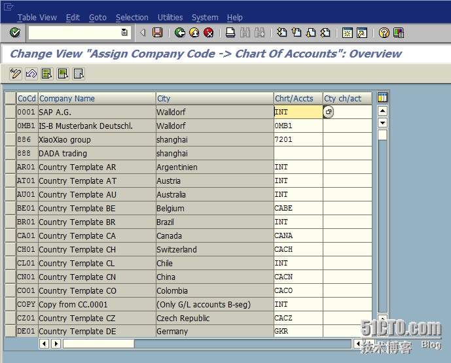Screen dimensions: 451x363
Task: Click the City column header
Action: coord(215,98)
